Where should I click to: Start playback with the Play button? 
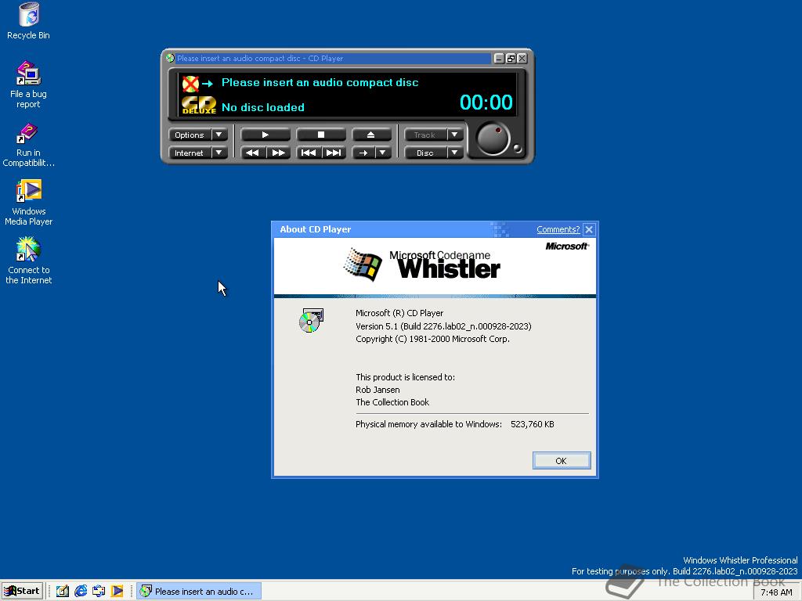click(x=265, y=135)
